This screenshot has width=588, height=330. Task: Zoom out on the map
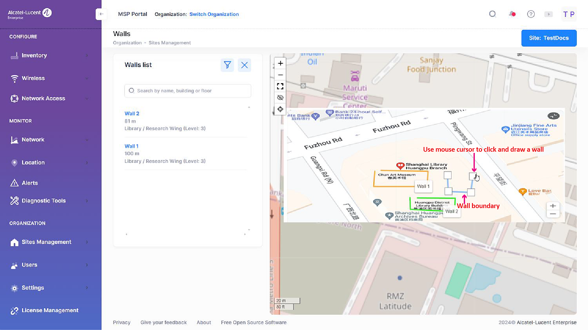click(280, 75)
